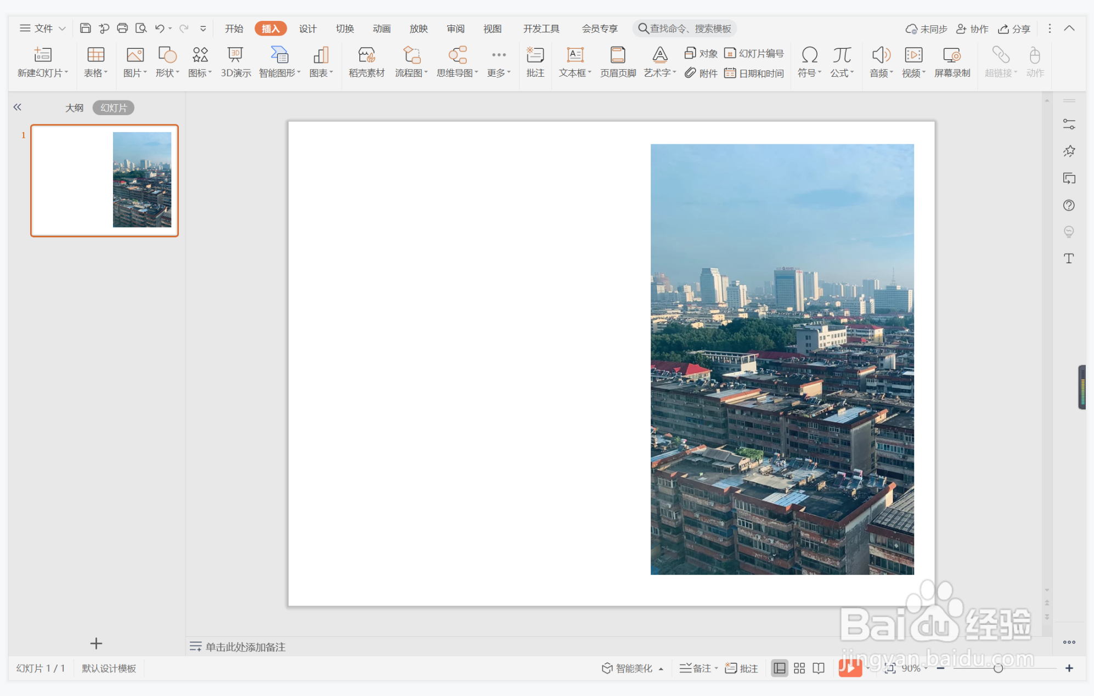Open the 稻壳素材 materials icon
Screen dimensions: 1094x696
[x=366, y=61]
